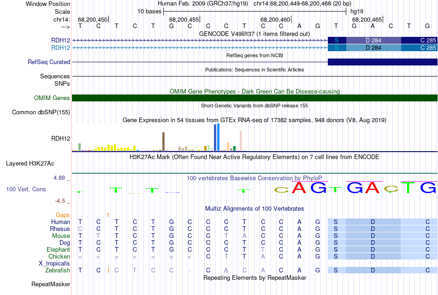Click the large red A conservation logo letter
Screen dimensions: 438x295
299,188
